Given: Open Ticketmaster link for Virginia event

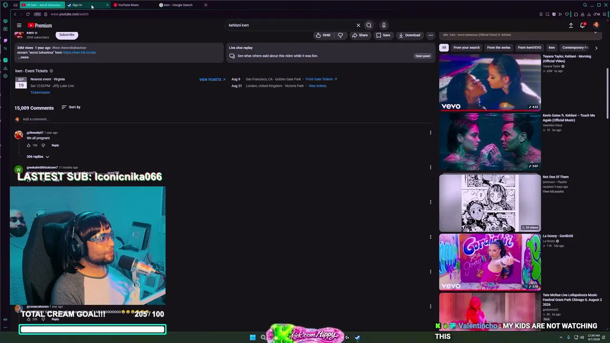Looking at the screenshot, I should (40, 92).
